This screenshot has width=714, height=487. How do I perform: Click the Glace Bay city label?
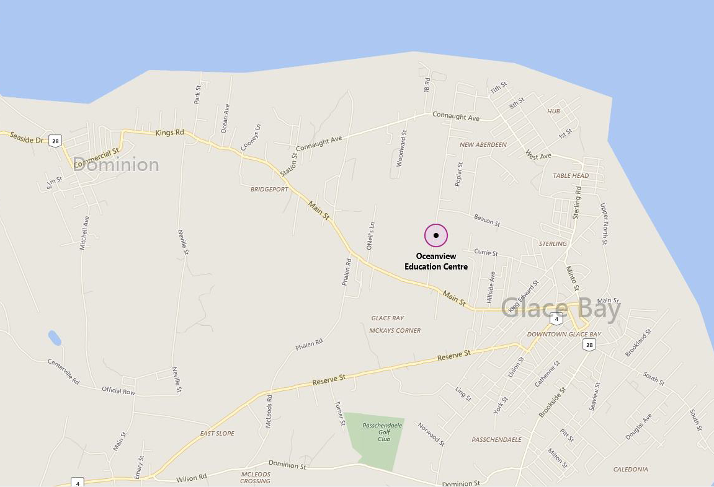tap(561, 309)
